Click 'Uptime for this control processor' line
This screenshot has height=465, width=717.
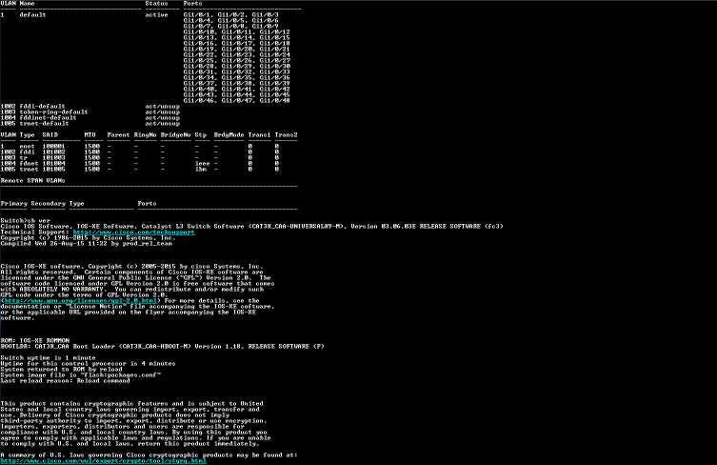(x=88, y=363)
